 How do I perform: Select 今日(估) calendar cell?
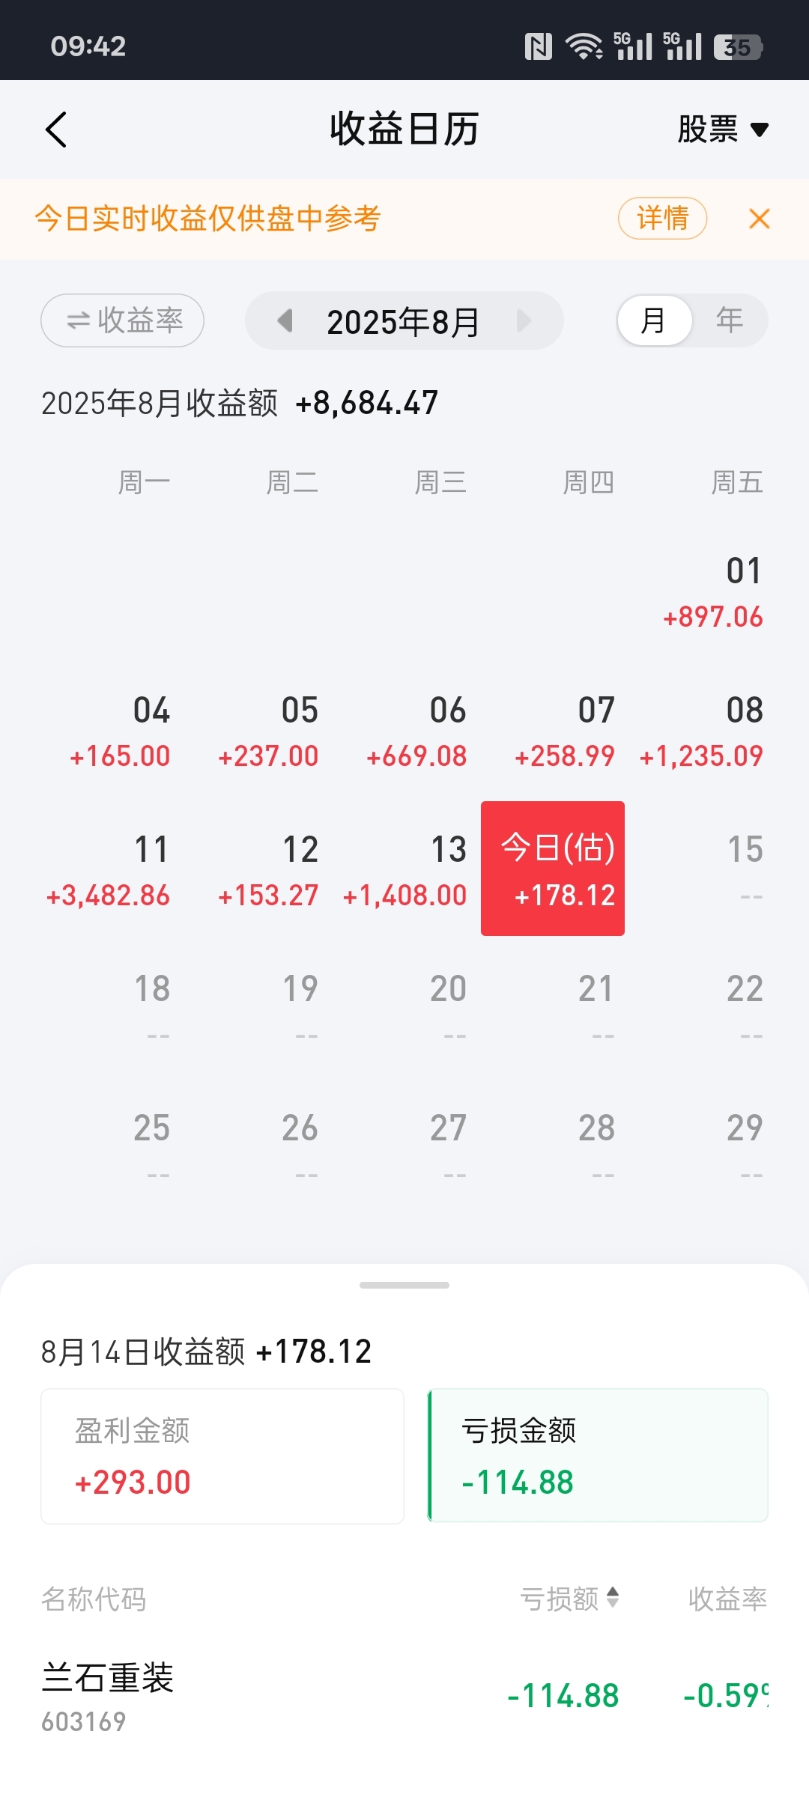point(553,869)
